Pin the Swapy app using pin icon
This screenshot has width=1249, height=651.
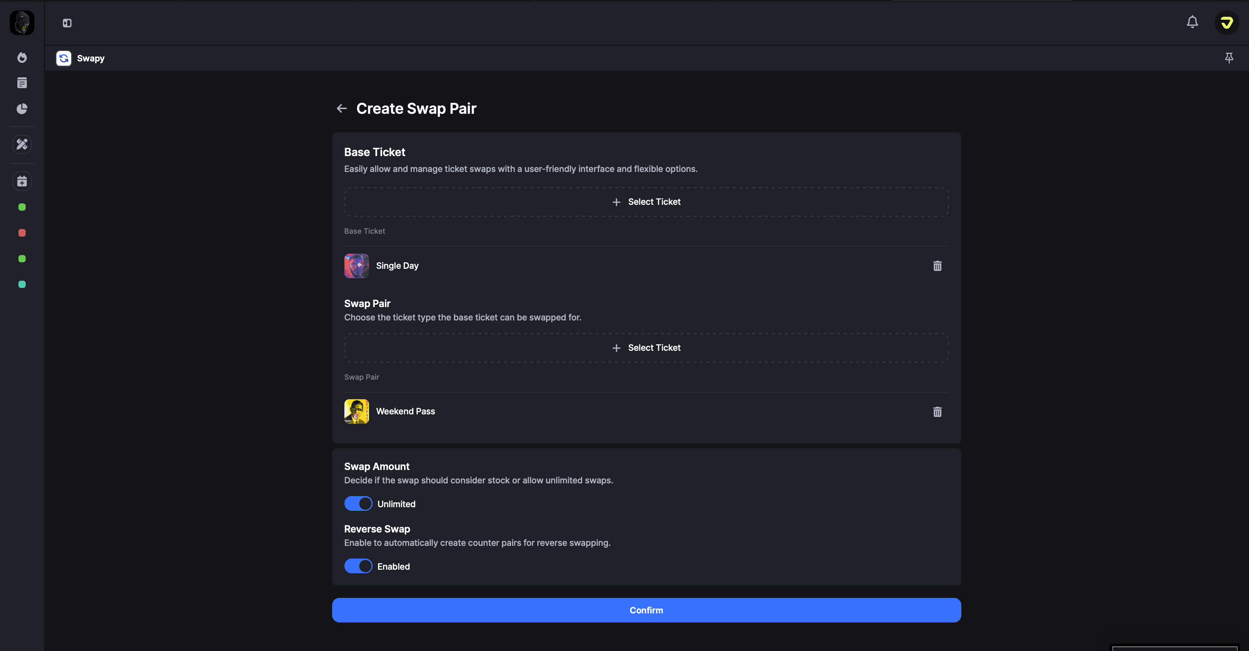[x=1229, y=58]
